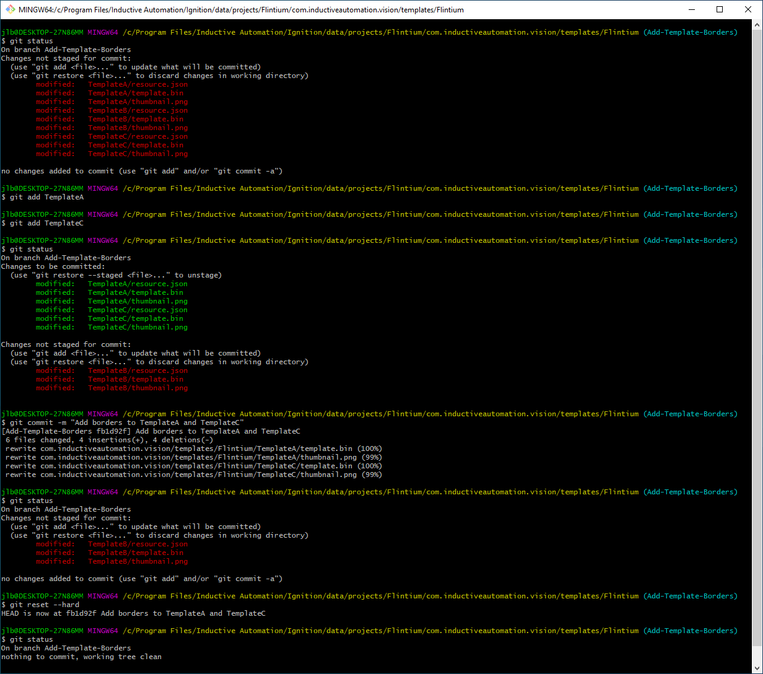Click the MINGW64 window title text
This screenshot has height=674, width=763.
(241, 10)
